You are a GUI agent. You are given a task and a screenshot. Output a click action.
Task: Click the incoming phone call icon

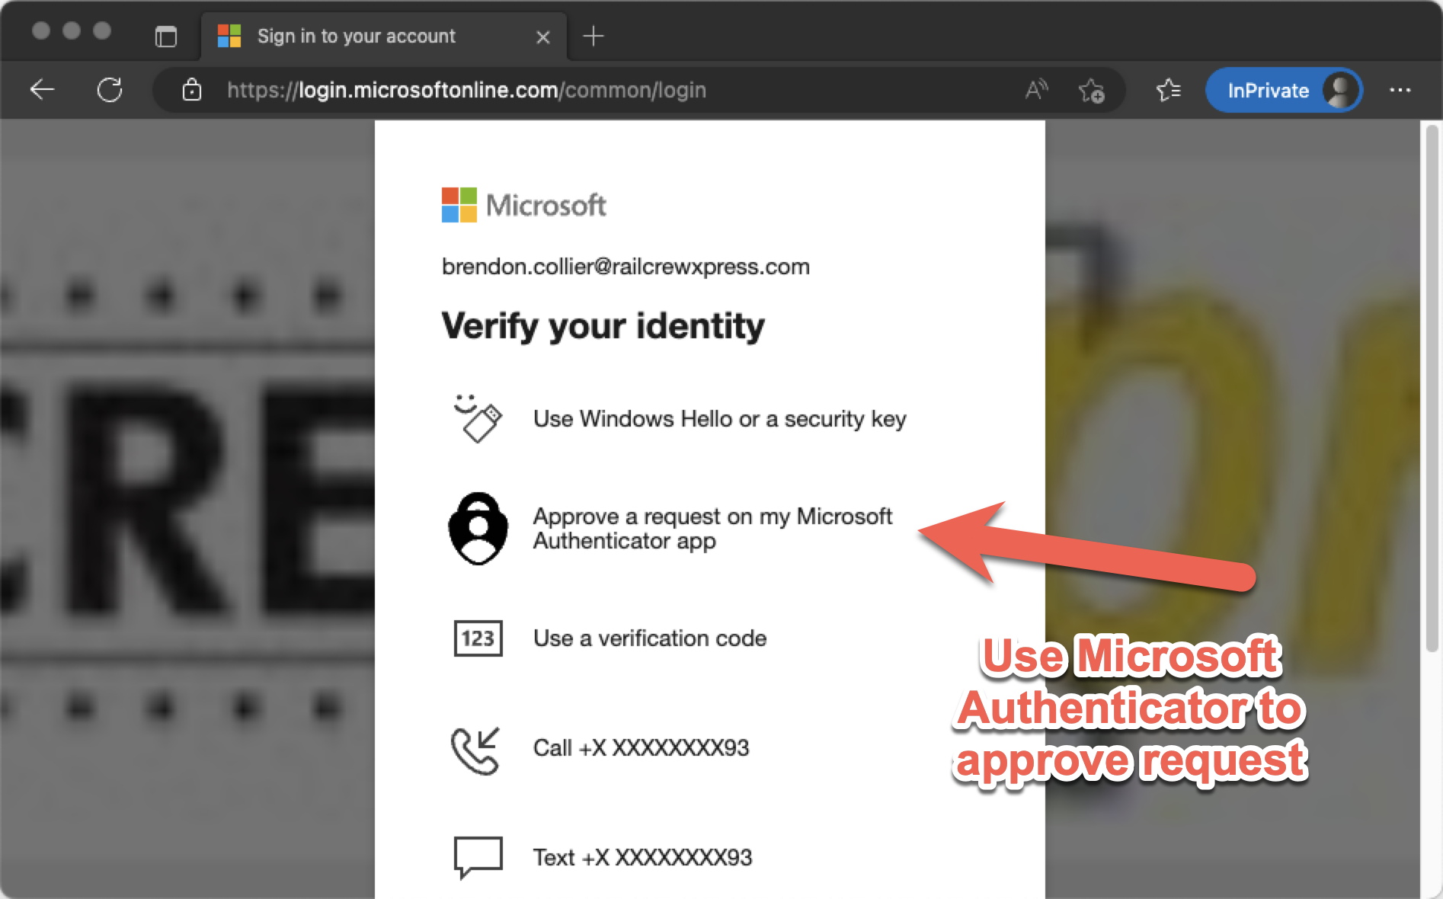tap(475, 750)
